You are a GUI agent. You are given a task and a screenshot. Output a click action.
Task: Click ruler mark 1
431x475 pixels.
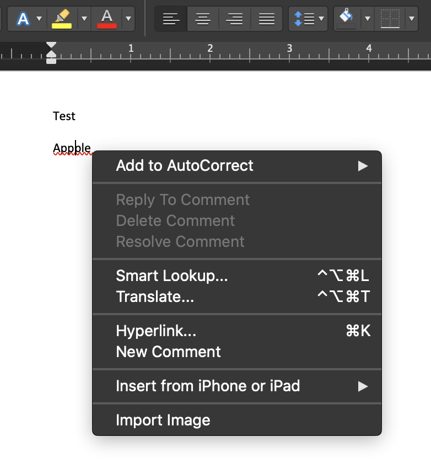(131, 48)
